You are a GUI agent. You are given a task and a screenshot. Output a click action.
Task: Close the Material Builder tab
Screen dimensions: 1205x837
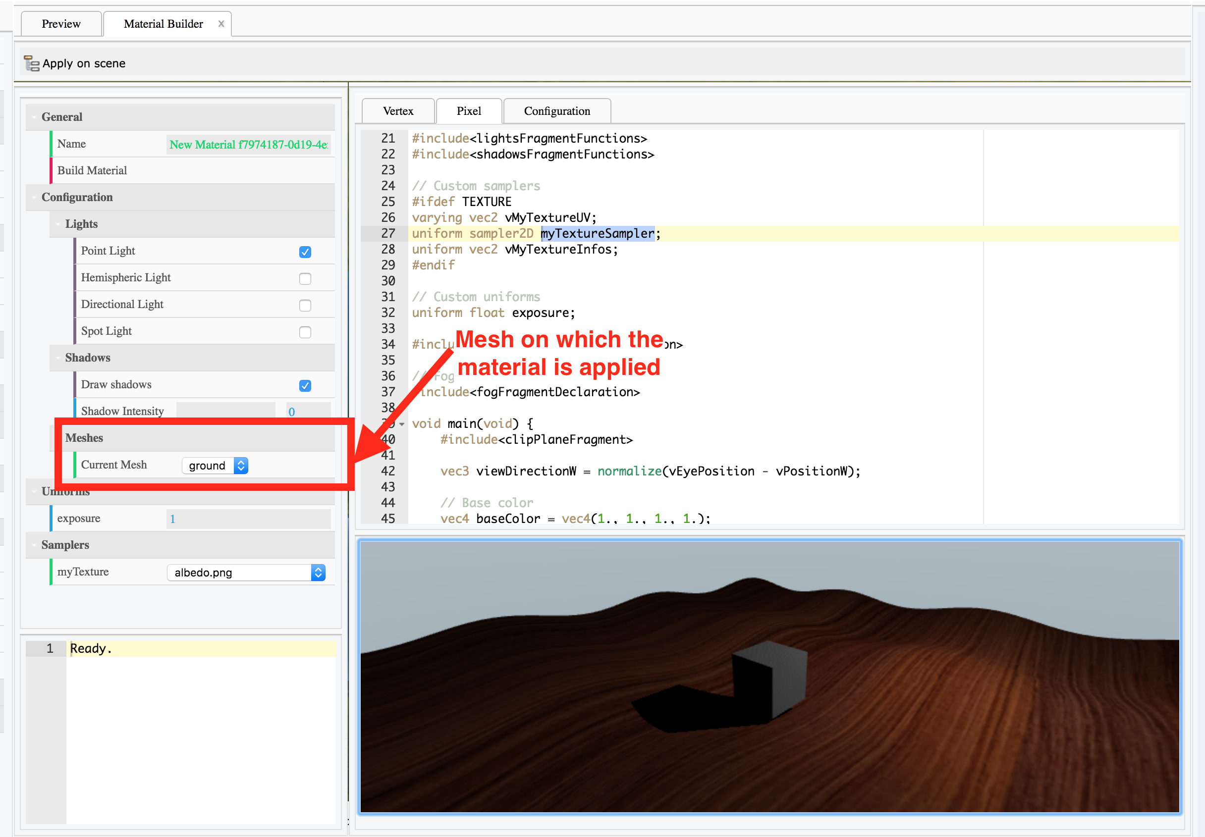click(x=221, y=24)
